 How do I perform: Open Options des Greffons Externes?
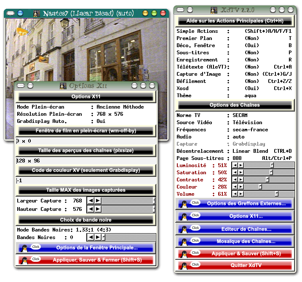(x=235, y=204)
